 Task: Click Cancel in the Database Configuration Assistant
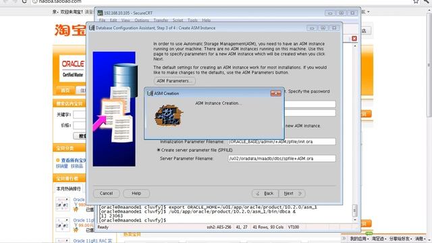(x=107, y=194)
